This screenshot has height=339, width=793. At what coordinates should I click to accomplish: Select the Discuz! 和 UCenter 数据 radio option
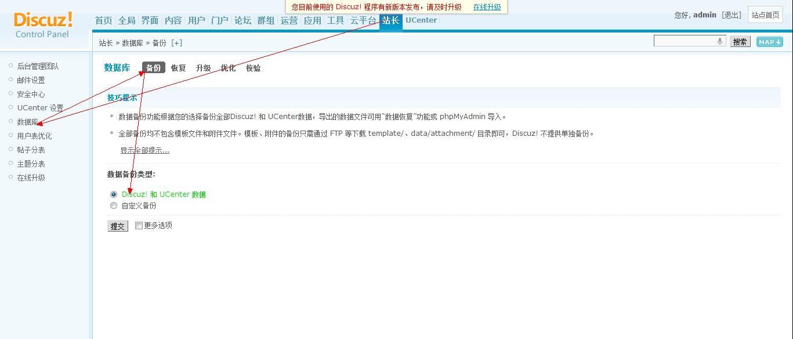[114, 194]
